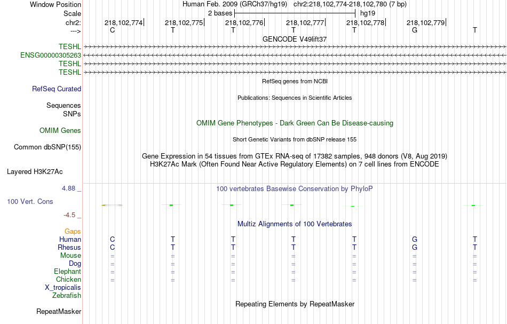Click the OMIM Gene Phenotypes track title
The image size is (507, 324).
(295, 123)
